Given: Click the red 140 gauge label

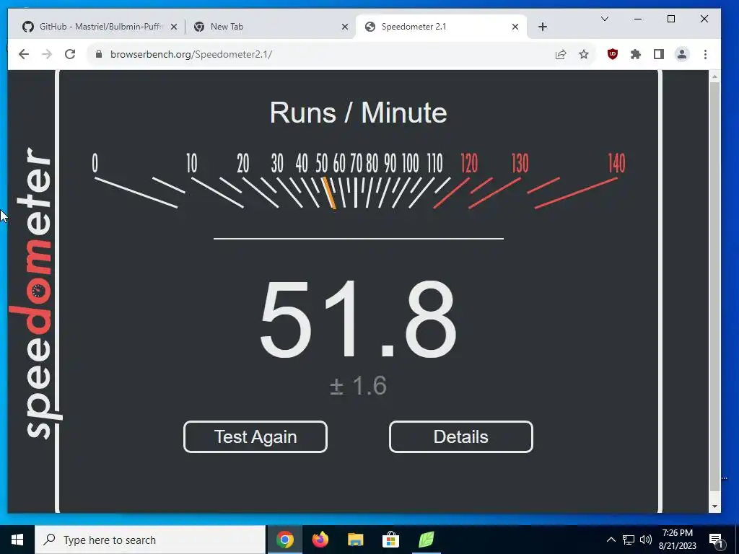Looking at the screenshot, I should [616, 164].
